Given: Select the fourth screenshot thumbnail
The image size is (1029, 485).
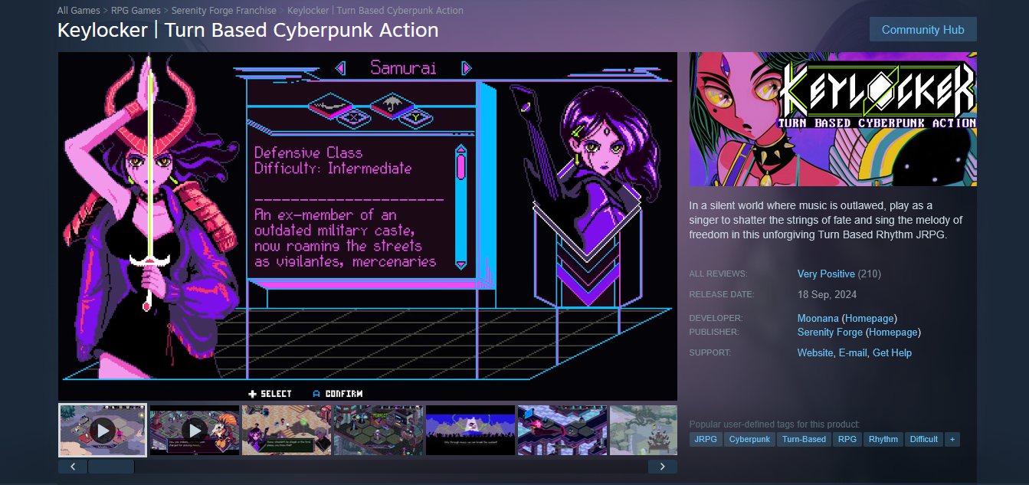Looking at the screenshot, I should 379,431.
